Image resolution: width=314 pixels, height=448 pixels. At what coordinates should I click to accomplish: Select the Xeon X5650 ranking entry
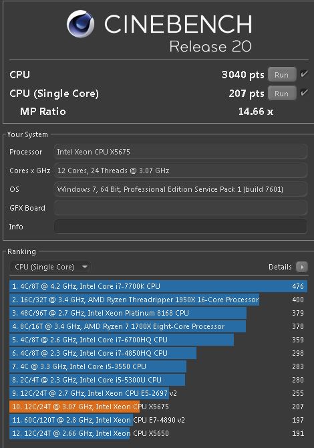pyautogui.click(x=158, y=433)
